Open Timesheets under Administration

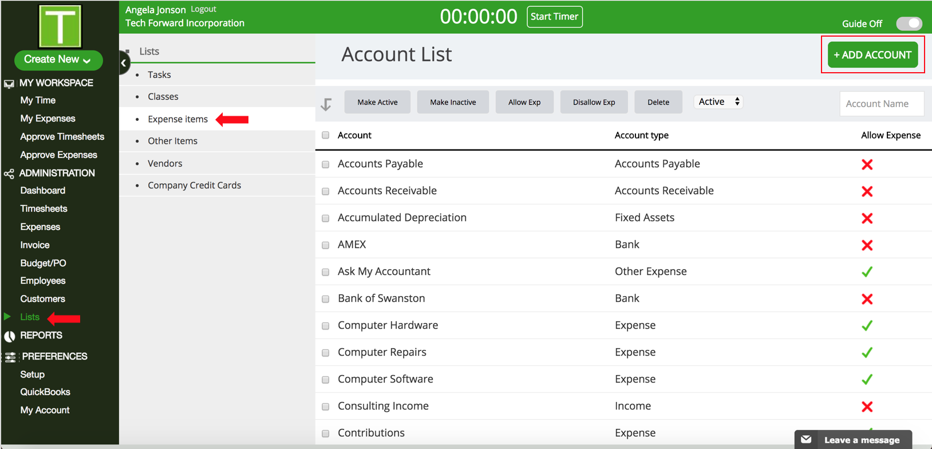(44, 208)
